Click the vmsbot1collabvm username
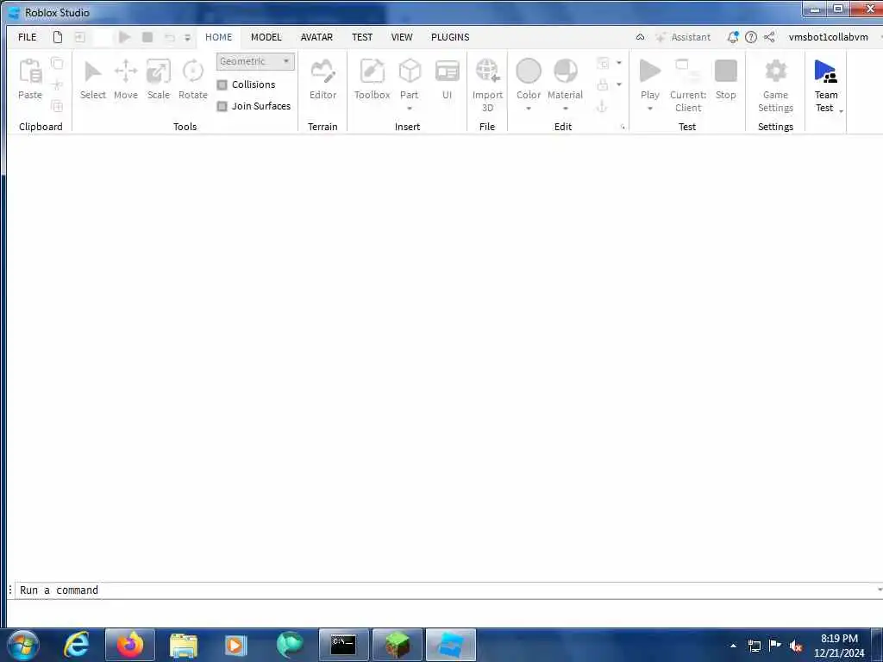 click(x=828, y=37)
